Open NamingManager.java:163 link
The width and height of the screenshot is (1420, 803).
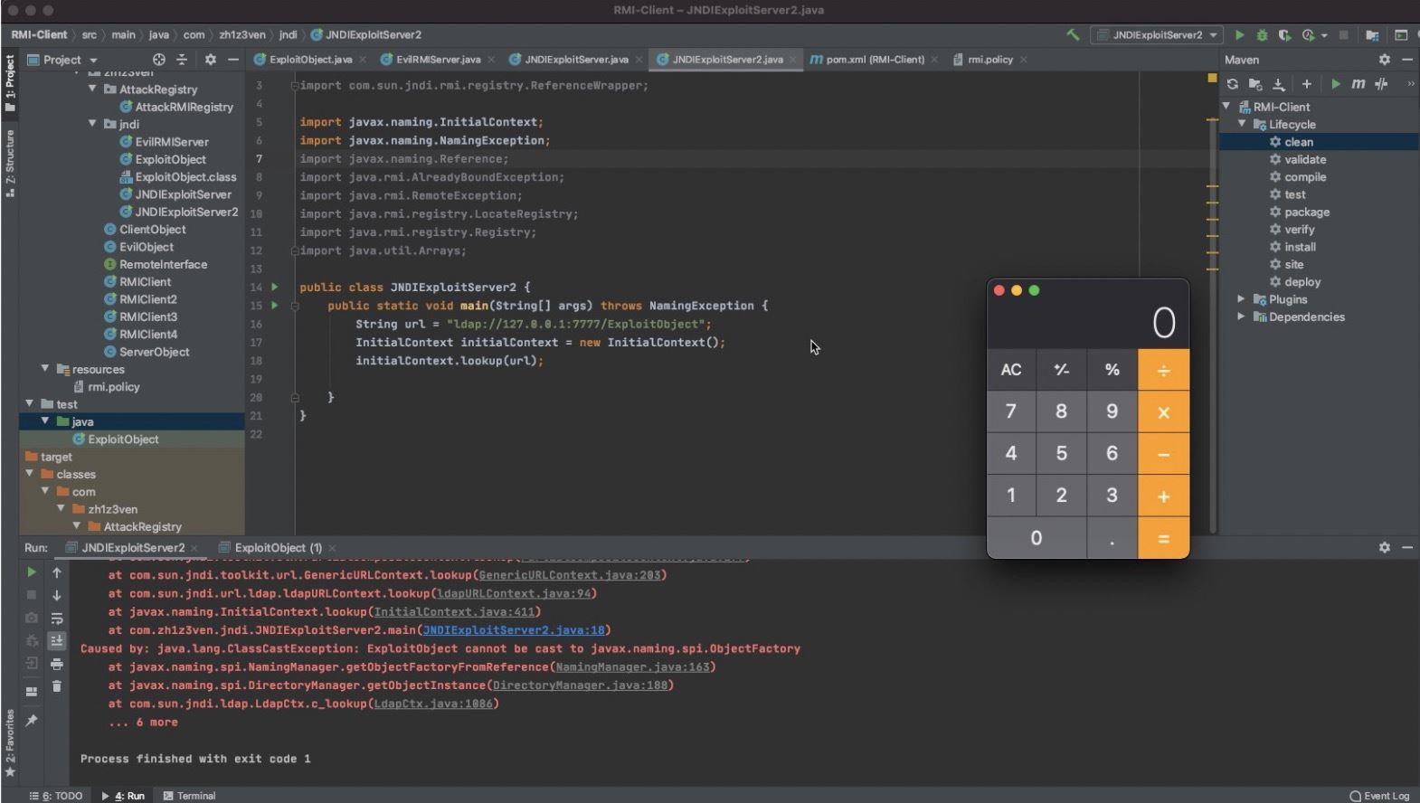[632, 667]
